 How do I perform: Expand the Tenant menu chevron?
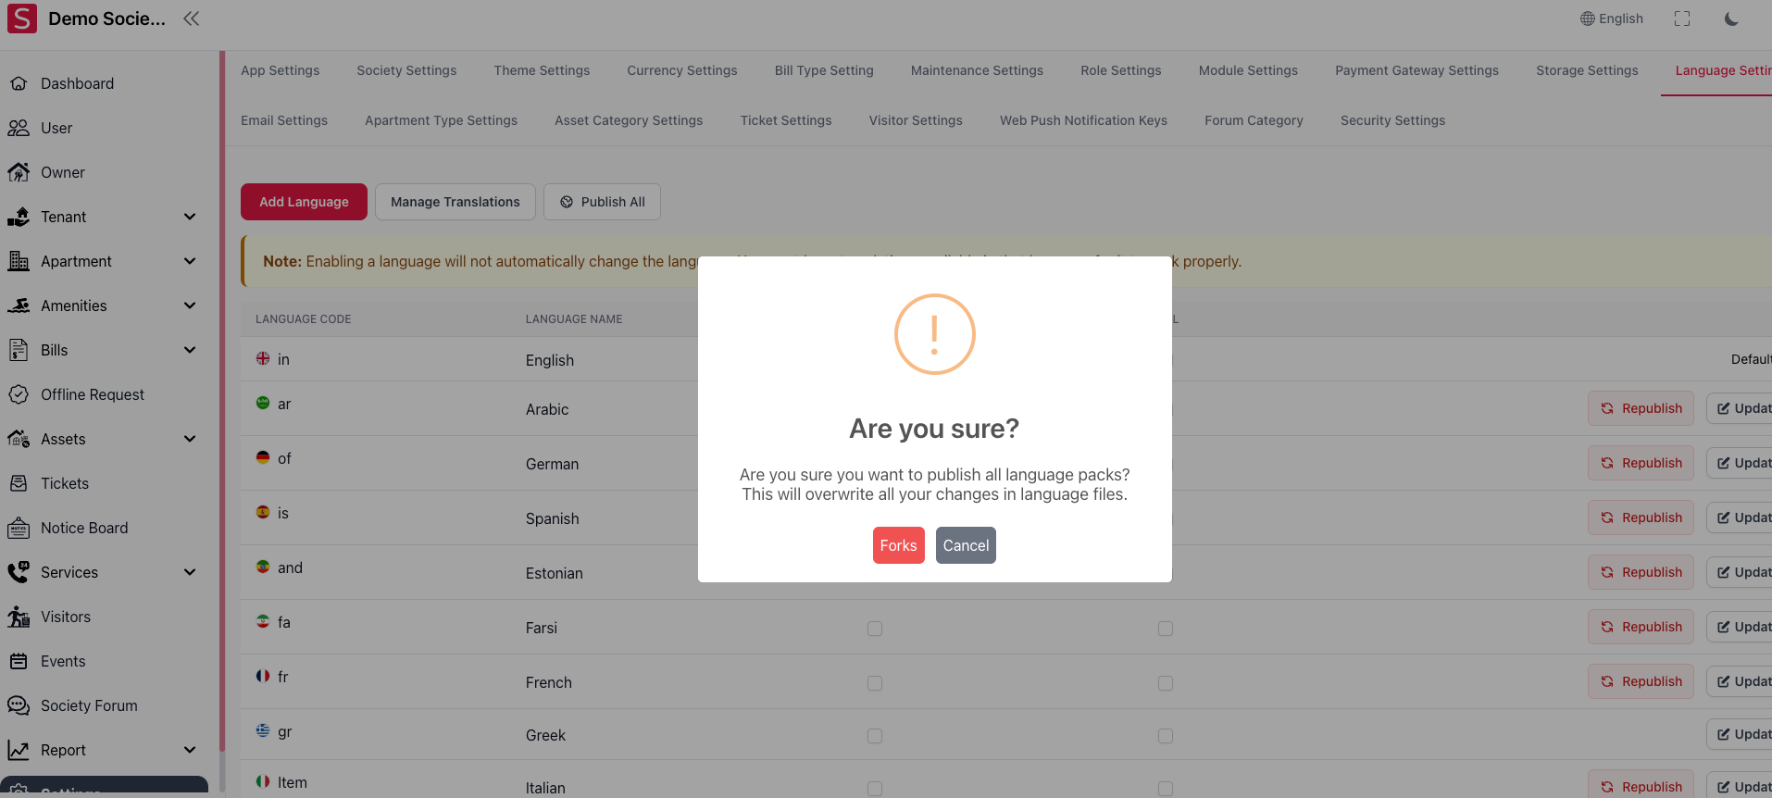pyautogui.click(x=190, y=217)
